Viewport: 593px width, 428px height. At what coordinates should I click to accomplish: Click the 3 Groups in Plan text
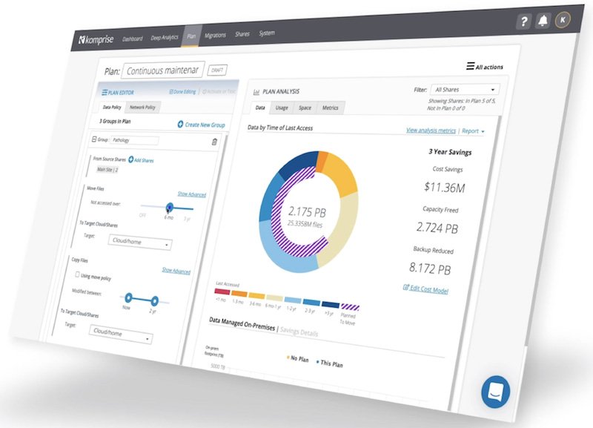(115, 121)
